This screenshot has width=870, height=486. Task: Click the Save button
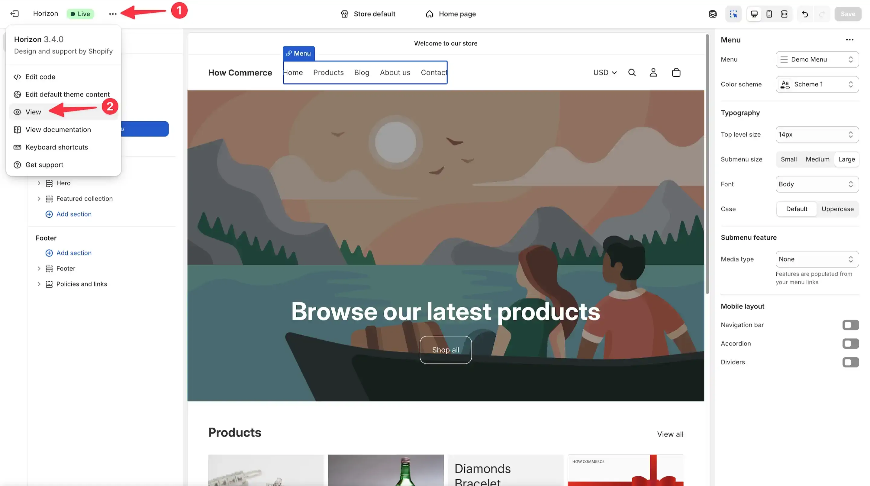(848, 14)
